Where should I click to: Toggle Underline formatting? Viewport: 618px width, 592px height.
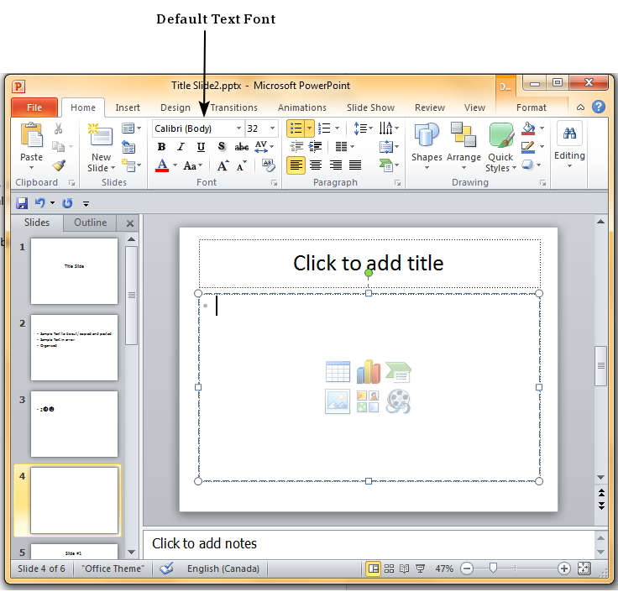tap(201, 147)
